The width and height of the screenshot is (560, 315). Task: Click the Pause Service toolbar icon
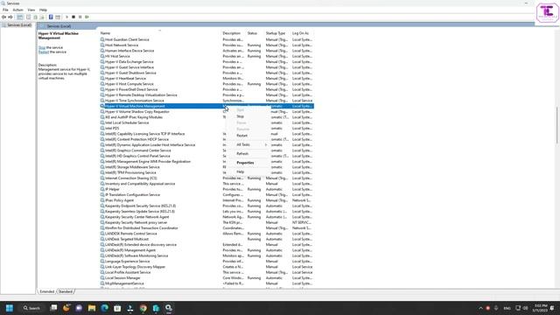click(x=80, y=17)
